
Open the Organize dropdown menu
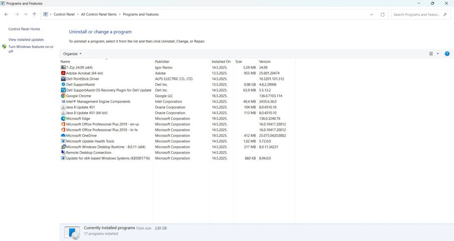click(x=72, y=54)
